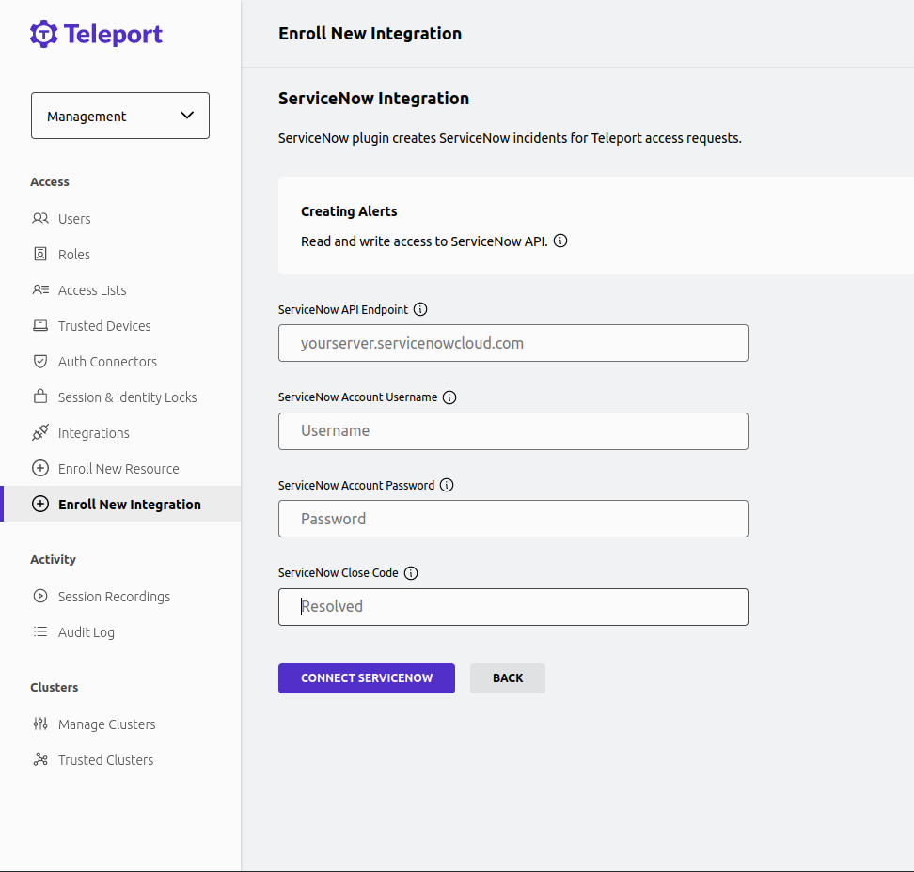Navigate to Audit Log
Viewport: 914px width, 872px height.
(x=87, y=631)
